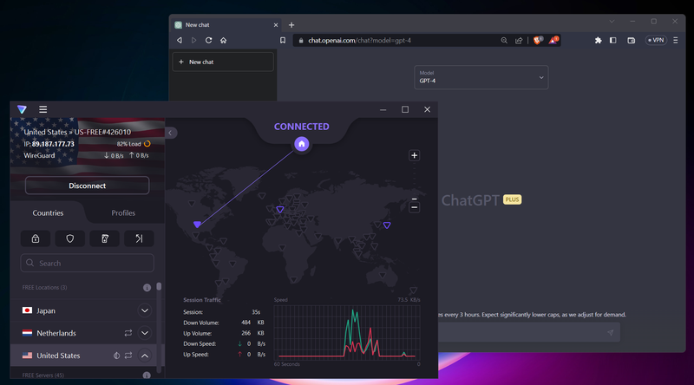Bookmark this page in browser
This screenshot has width=694, height=385.
(x=283, y=40)
